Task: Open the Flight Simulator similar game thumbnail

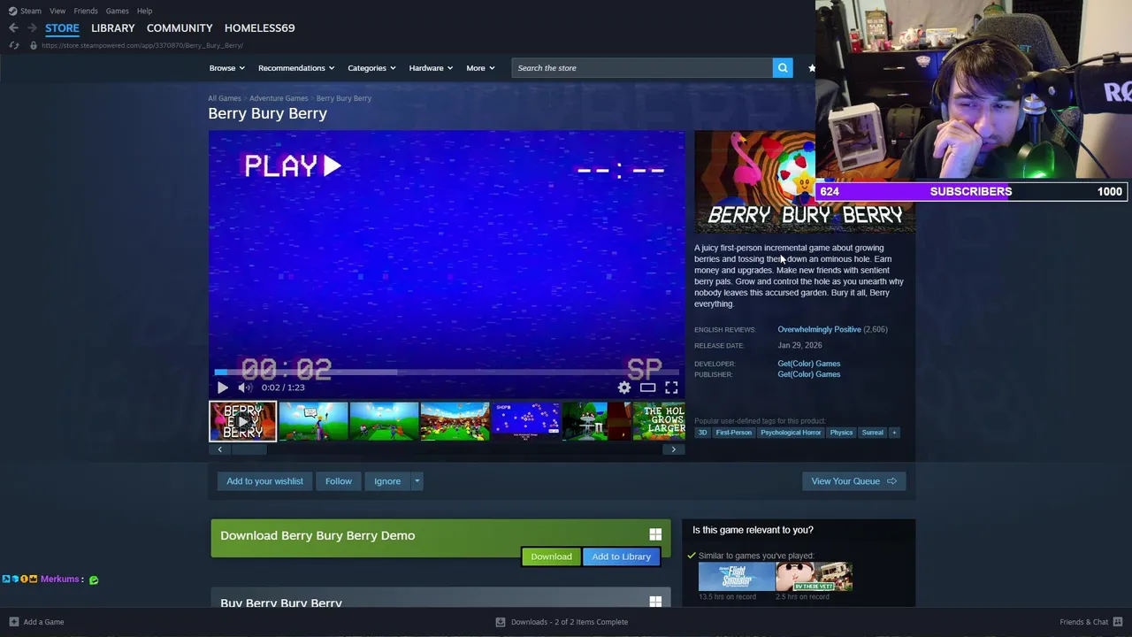Action: tap(736, 577)
